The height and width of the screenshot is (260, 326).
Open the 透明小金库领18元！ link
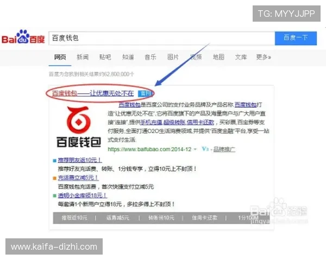(83, 196)
